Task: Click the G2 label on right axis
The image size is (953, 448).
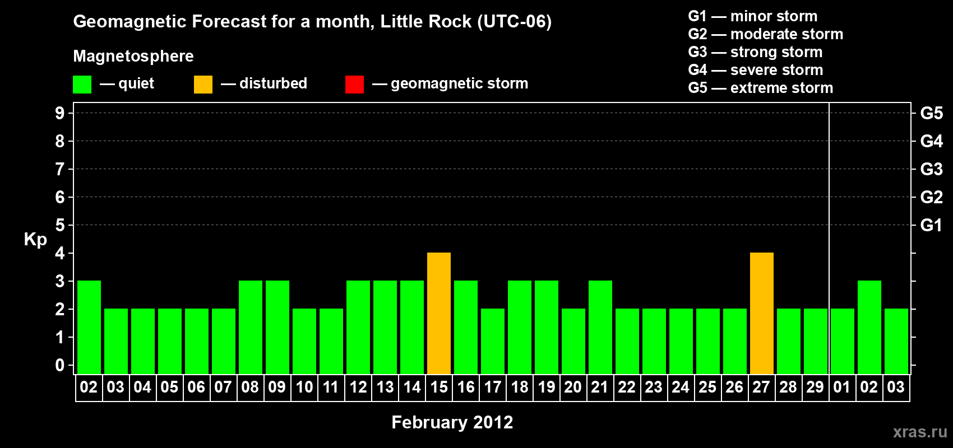Action: [931, 197]
